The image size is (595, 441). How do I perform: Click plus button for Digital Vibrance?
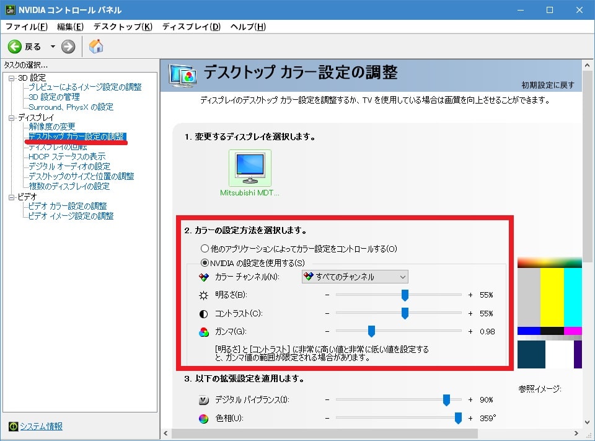tap(470, 399)
